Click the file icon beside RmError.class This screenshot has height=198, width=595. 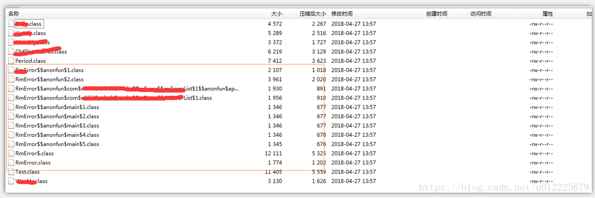[11, 163]
